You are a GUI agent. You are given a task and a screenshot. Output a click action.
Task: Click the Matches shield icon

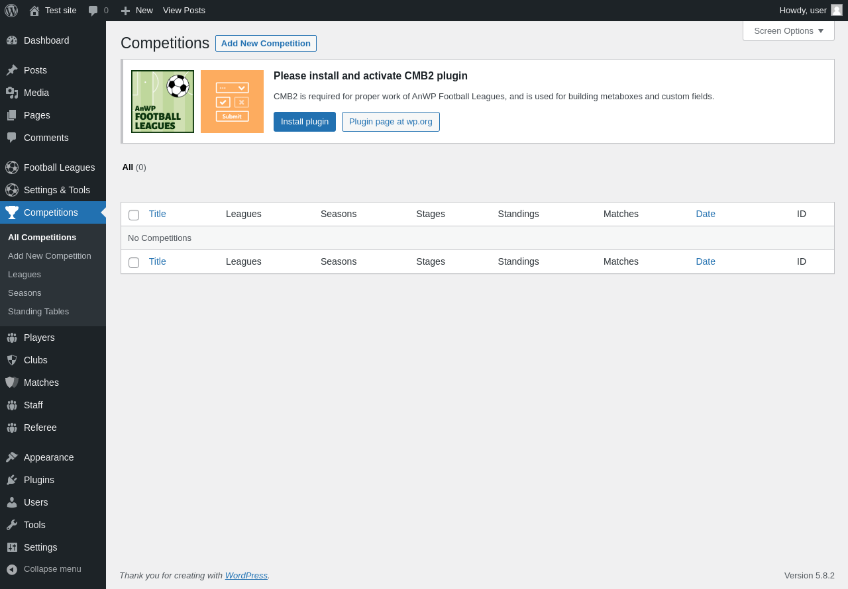point(12,383)
